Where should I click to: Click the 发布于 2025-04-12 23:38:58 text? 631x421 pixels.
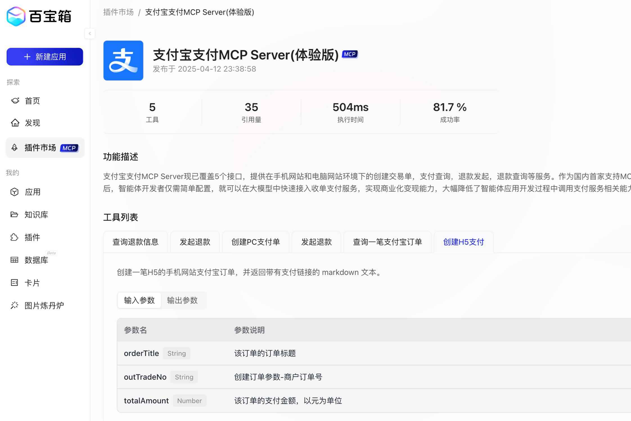tap(204, 69)
